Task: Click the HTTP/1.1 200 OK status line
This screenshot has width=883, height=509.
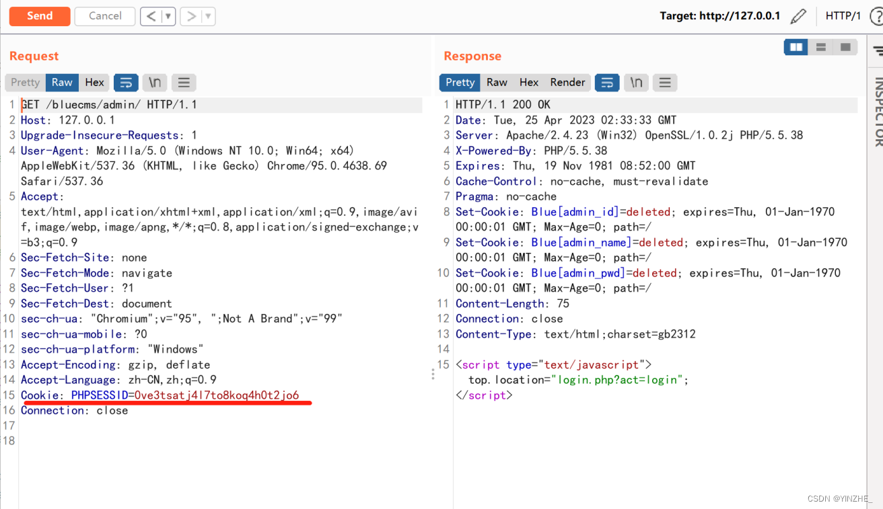Action: pyautogui.click(x=503, y=105)
